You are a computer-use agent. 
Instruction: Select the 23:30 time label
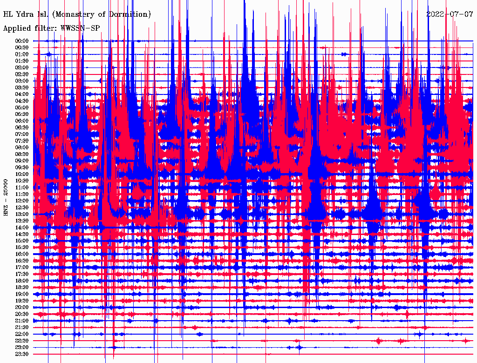tap(22, 354)
